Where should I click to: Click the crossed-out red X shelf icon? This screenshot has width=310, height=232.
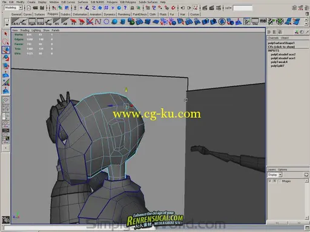(x=90, y=22)
